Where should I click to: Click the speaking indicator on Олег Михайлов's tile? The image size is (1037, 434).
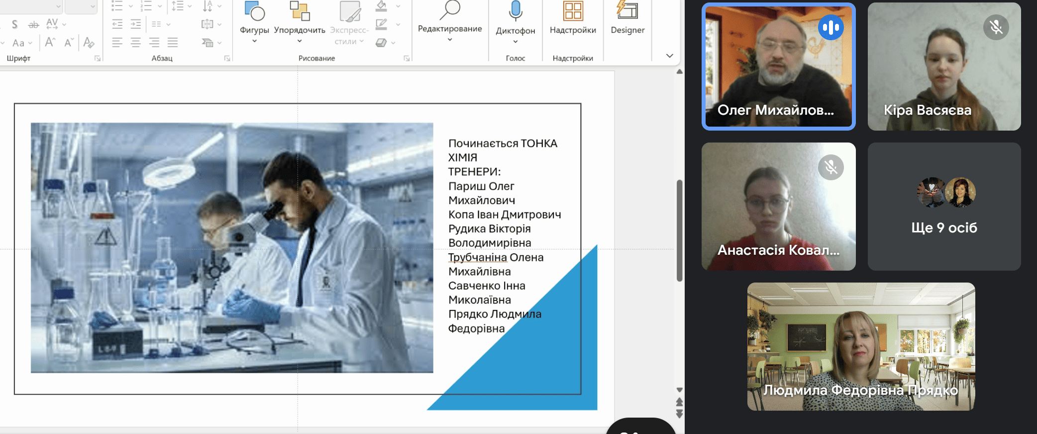[831, 27]
